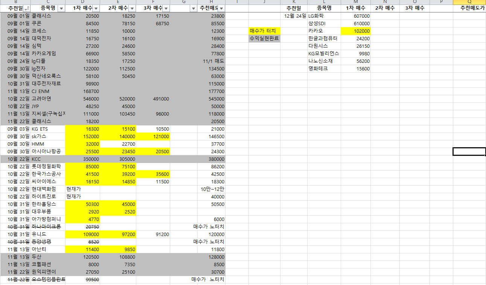
Task: Select the 12월 24일 date cell
Action: point(294,16)
